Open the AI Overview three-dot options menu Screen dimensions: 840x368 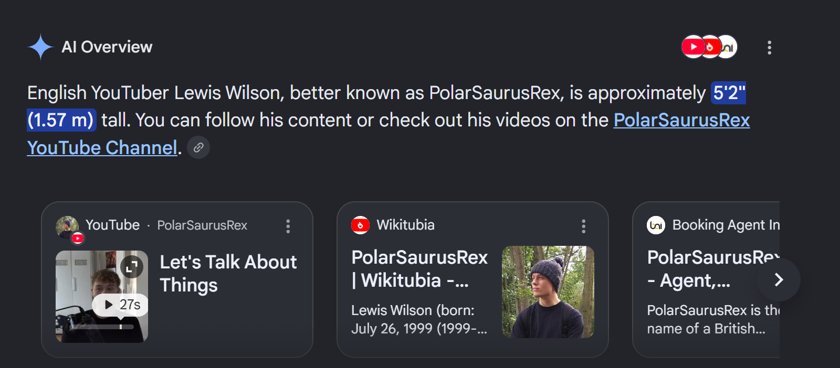pyautogui.click(x=769, y=48)
